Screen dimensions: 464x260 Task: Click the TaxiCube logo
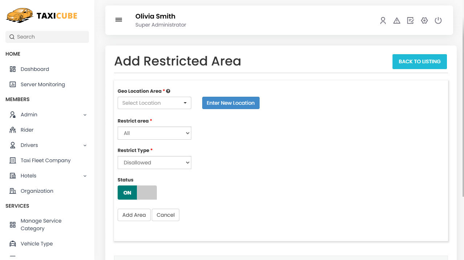pos(42,16)
